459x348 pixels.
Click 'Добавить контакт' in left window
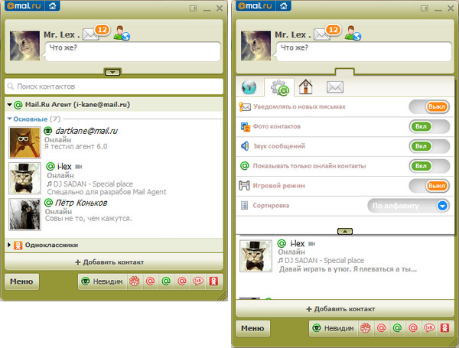pyautogui.click(x=114, y=262)
